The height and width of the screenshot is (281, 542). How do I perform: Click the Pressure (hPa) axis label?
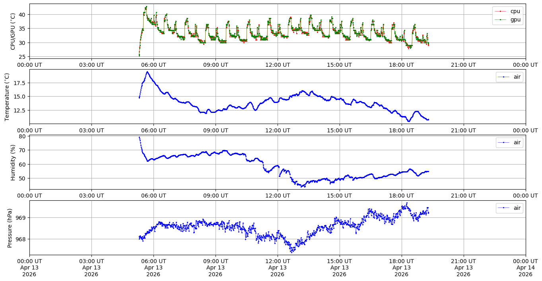pyautogui.click(x=10, y=228)
